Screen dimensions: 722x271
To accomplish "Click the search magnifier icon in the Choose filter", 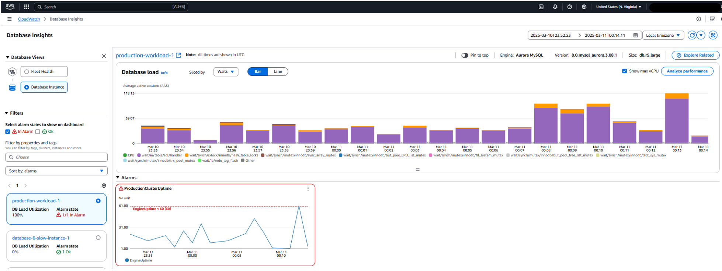I will click(x=11, y=157).
